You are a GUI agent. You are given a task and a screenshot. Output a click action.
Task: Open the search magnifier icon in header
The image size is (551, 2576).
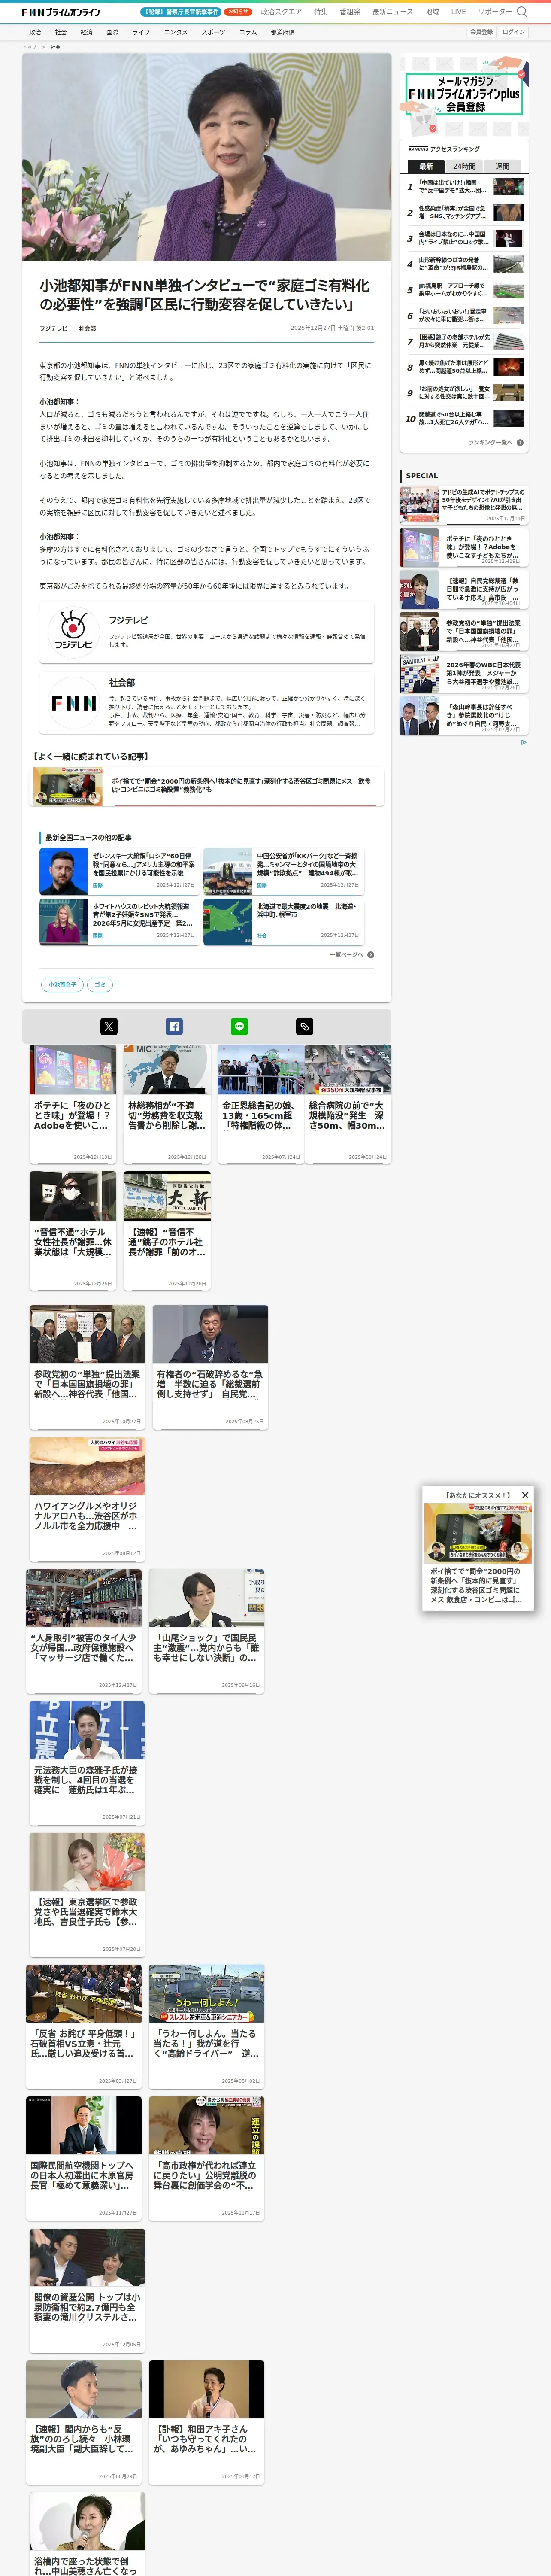click(x=522, y=12)
